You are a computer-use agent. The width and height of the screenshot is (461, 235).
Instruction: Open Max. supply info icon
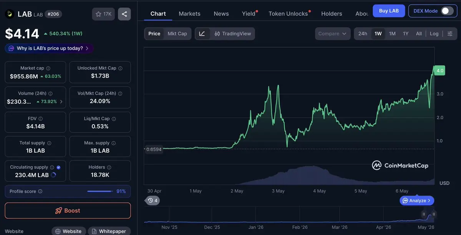pos(113,143)
